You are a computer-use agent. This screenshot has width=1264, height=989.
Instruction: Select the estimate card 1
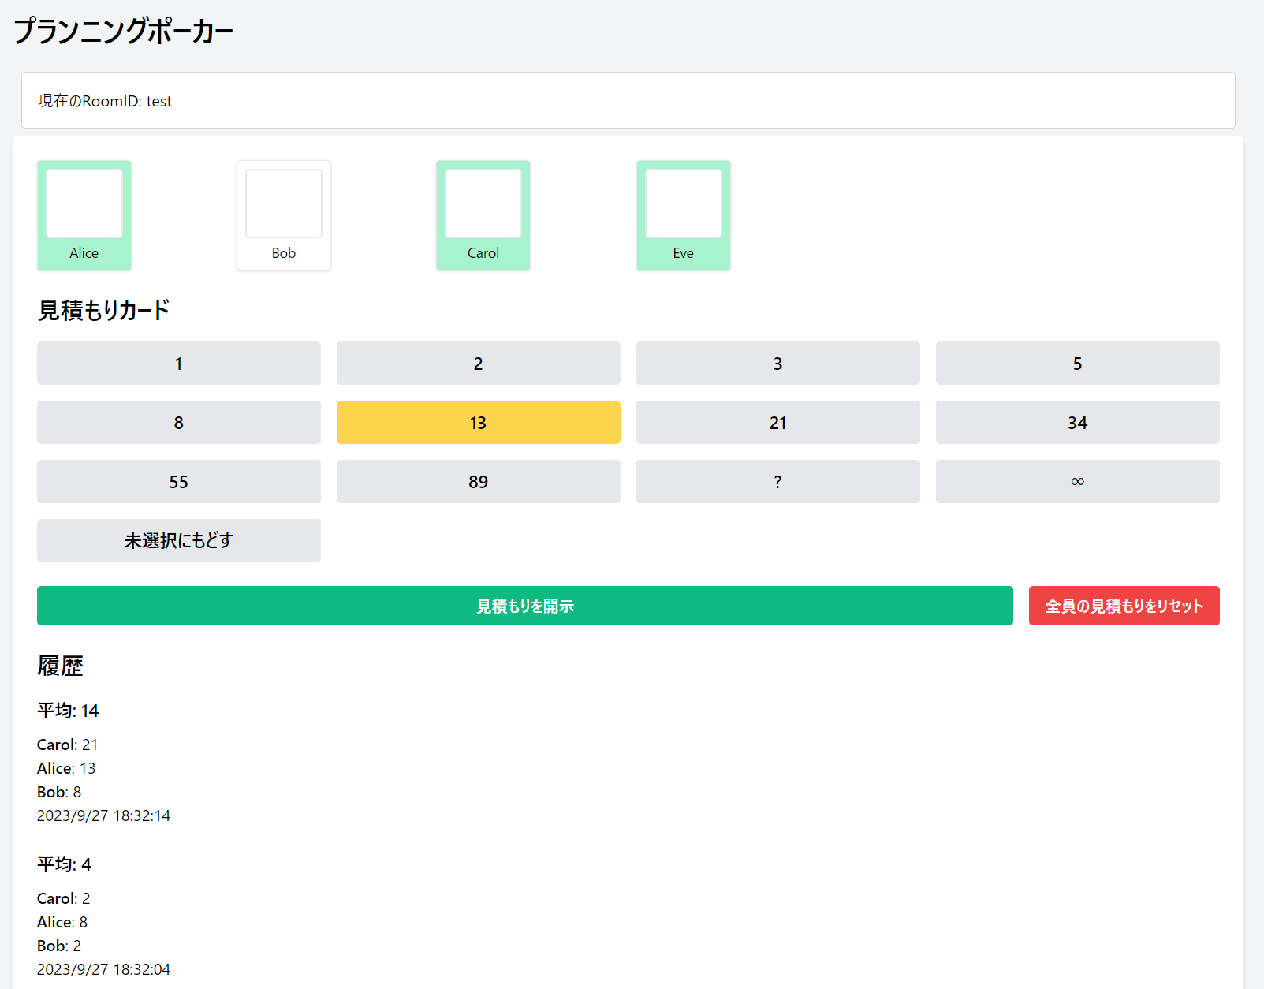pyautogui.click(x=178, y=363)
